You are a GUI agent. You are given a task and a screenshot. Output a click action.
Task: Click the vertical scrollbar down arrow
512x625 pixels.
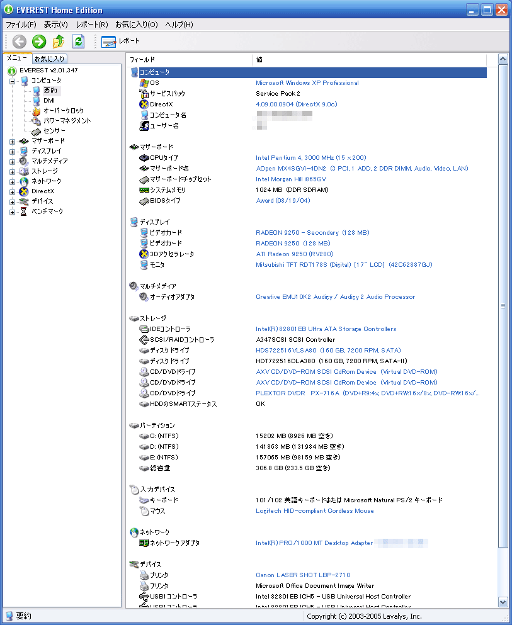point(503,602)
